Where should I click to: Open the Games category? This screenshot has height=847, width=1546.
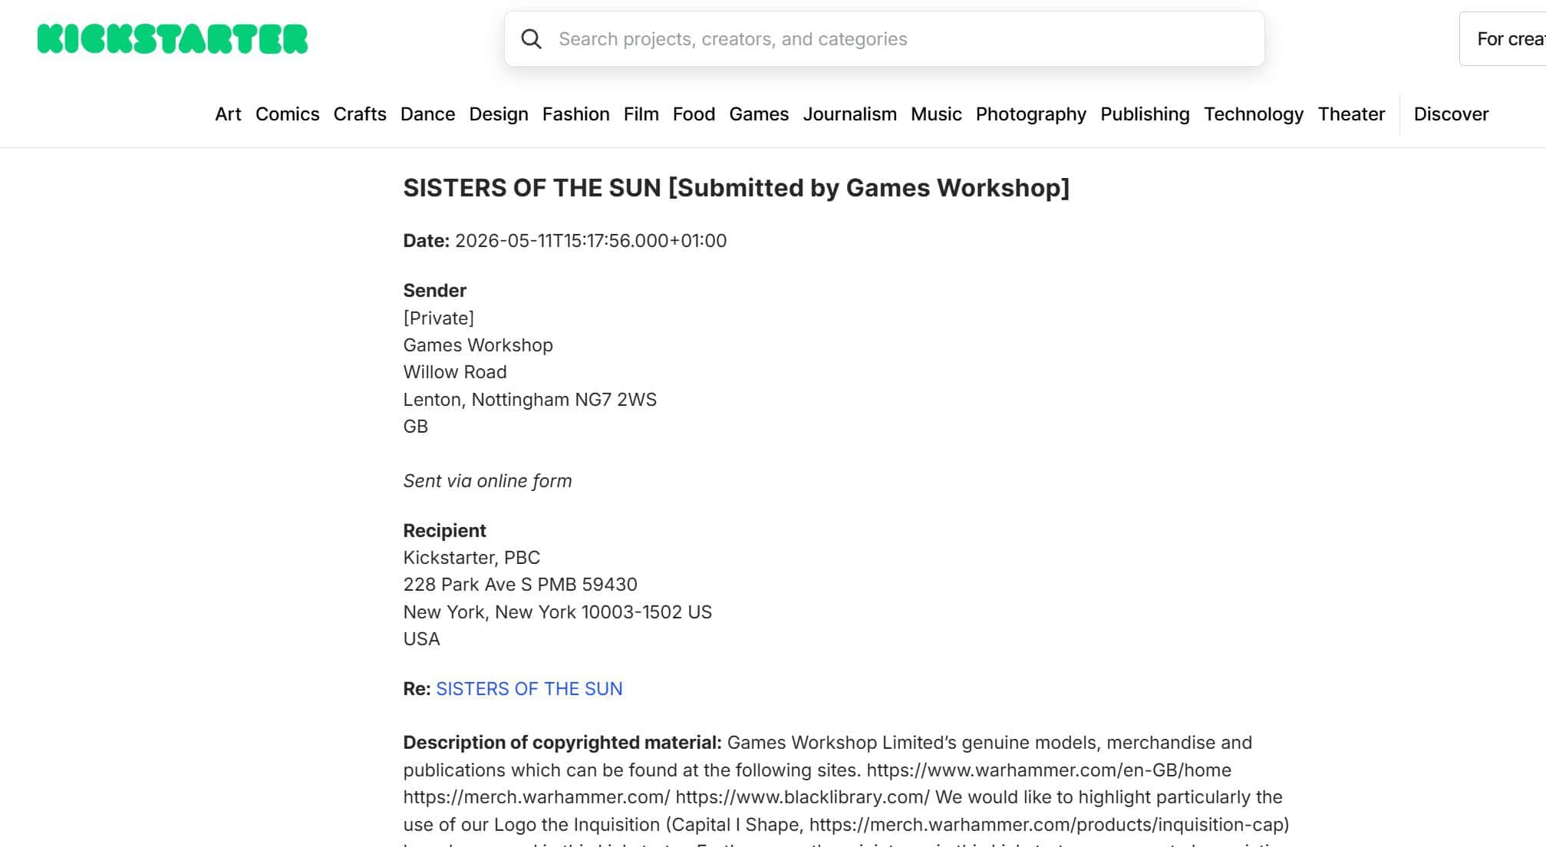tap(759, 114)
